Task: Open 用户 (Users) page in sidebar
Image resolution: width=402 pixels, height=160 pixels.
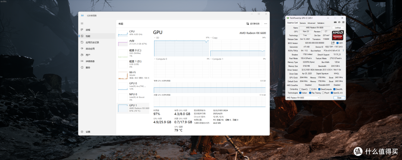Action: pyautogui.click(x=97, y=55)
